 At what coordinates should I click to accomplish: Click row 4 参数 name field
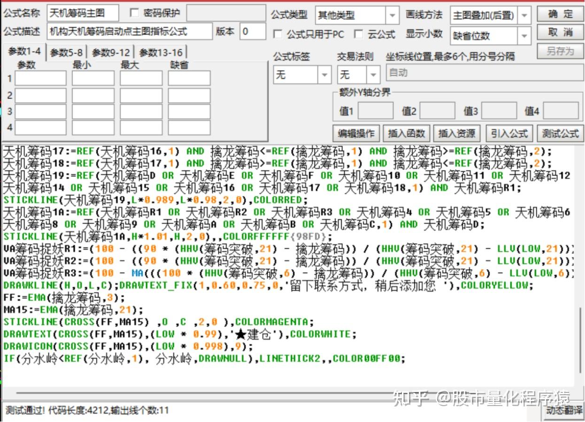41,128
